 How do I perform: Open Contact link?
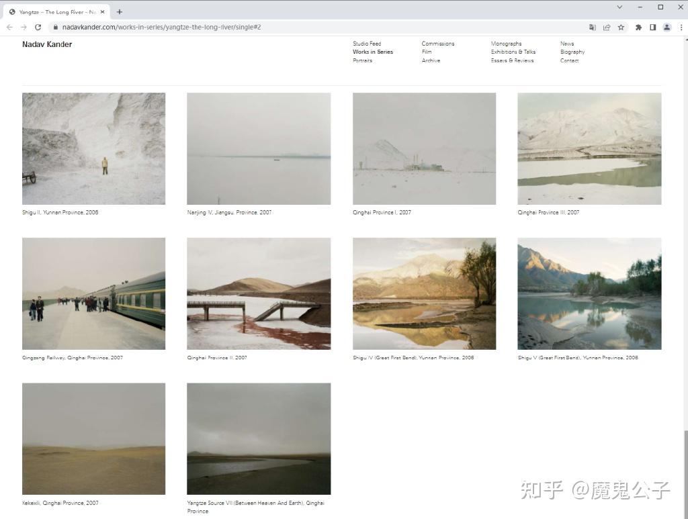click(x=570, y=60)
